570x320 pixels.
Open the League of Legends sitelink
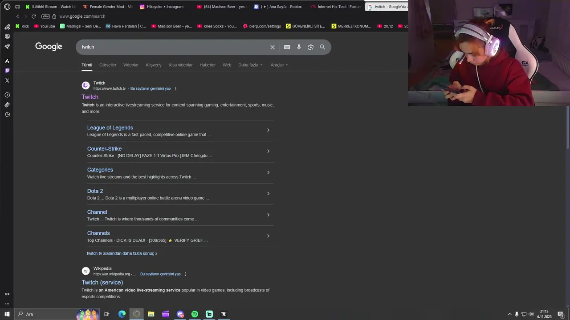(x=110, y=128)
